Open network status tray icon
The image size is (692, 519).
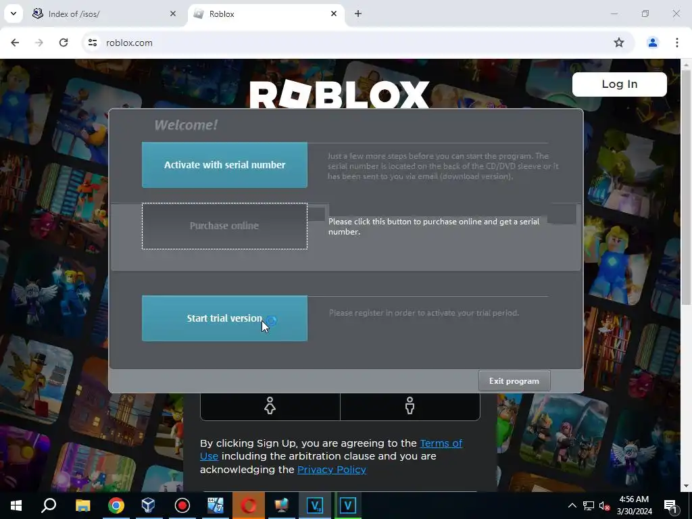click(x=589, y=505)
